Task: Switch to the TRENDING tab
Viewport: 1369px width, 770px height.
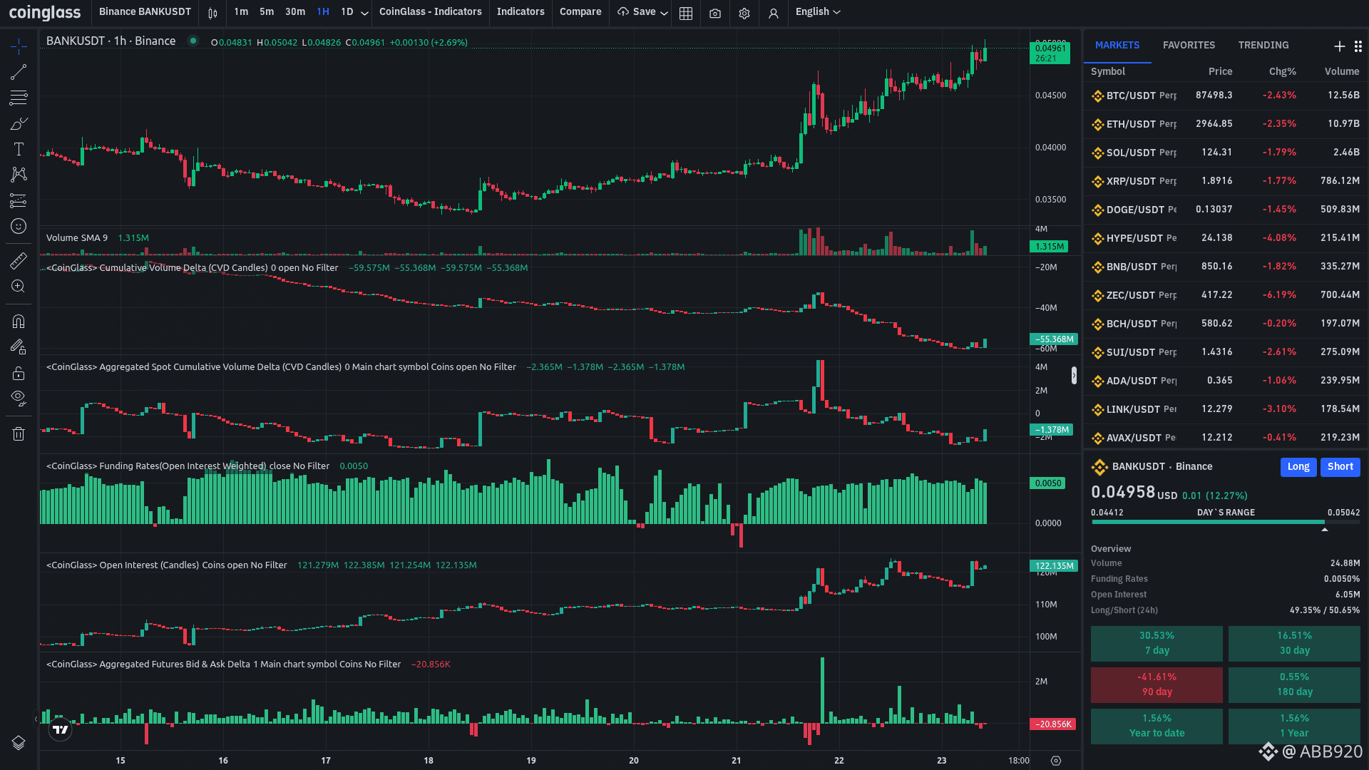Action: 1263,45
